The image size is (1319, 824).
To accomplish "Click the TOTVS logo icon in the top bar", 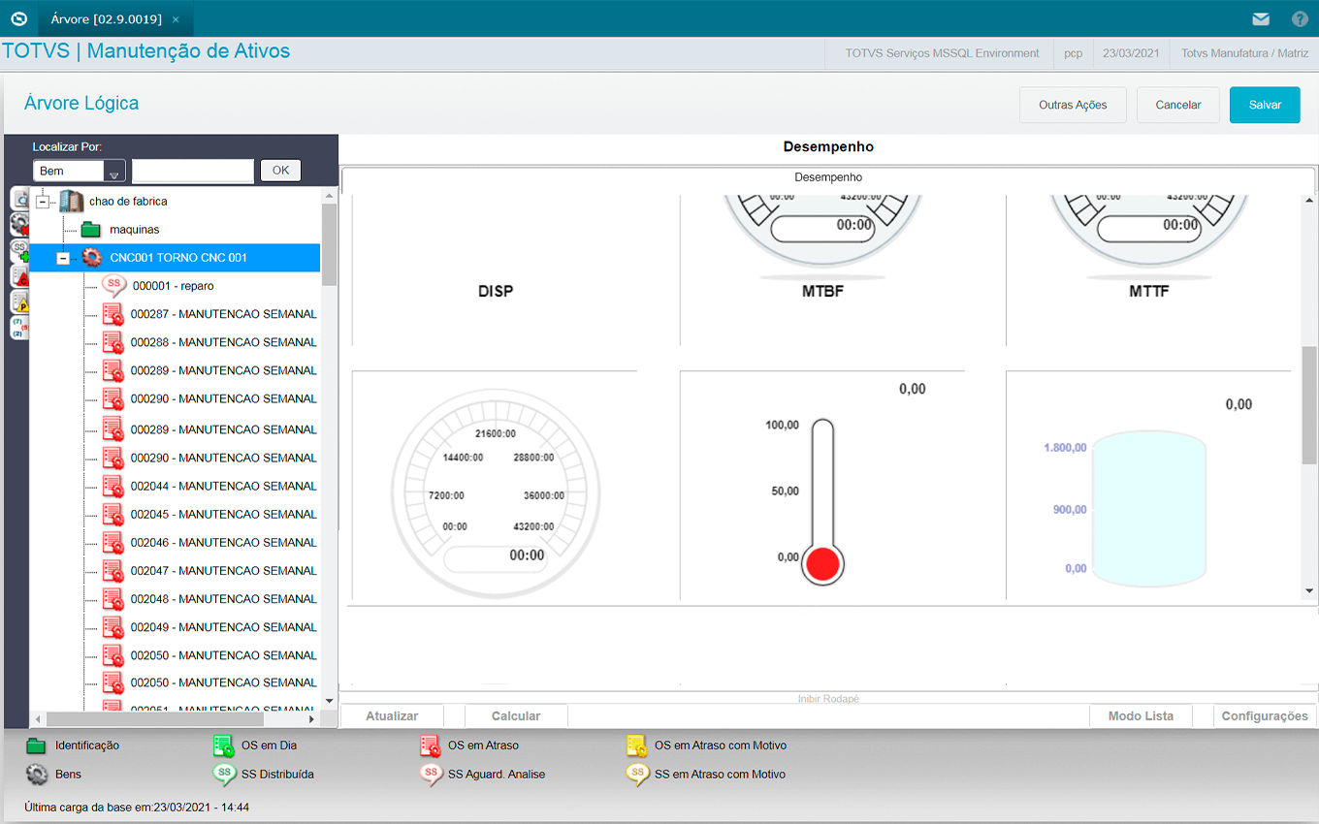I will click(x=18, y=18).
